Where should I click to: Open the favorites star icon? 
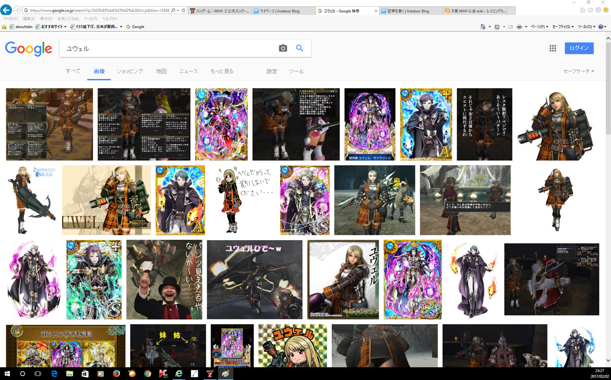(x=590, y=10)
